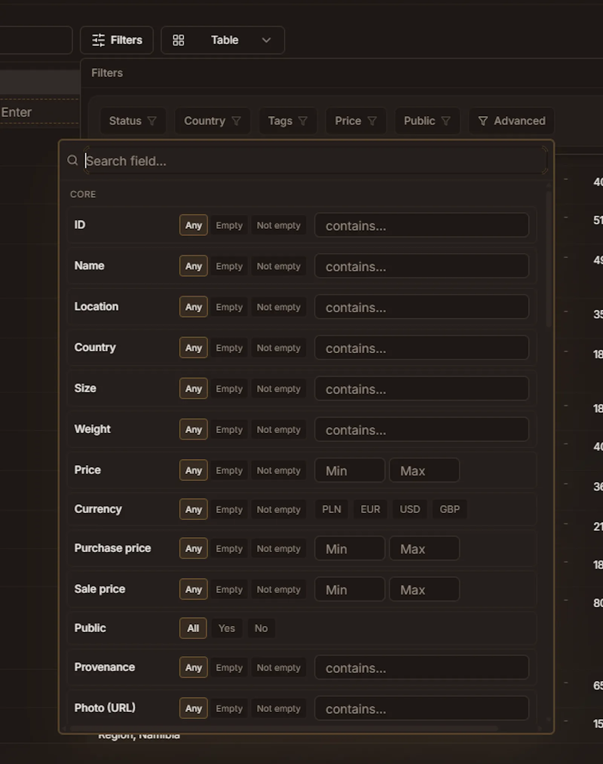Click the Name contains input
The image size is (603, 764).
pyautogui.click(x=422, y=266)
